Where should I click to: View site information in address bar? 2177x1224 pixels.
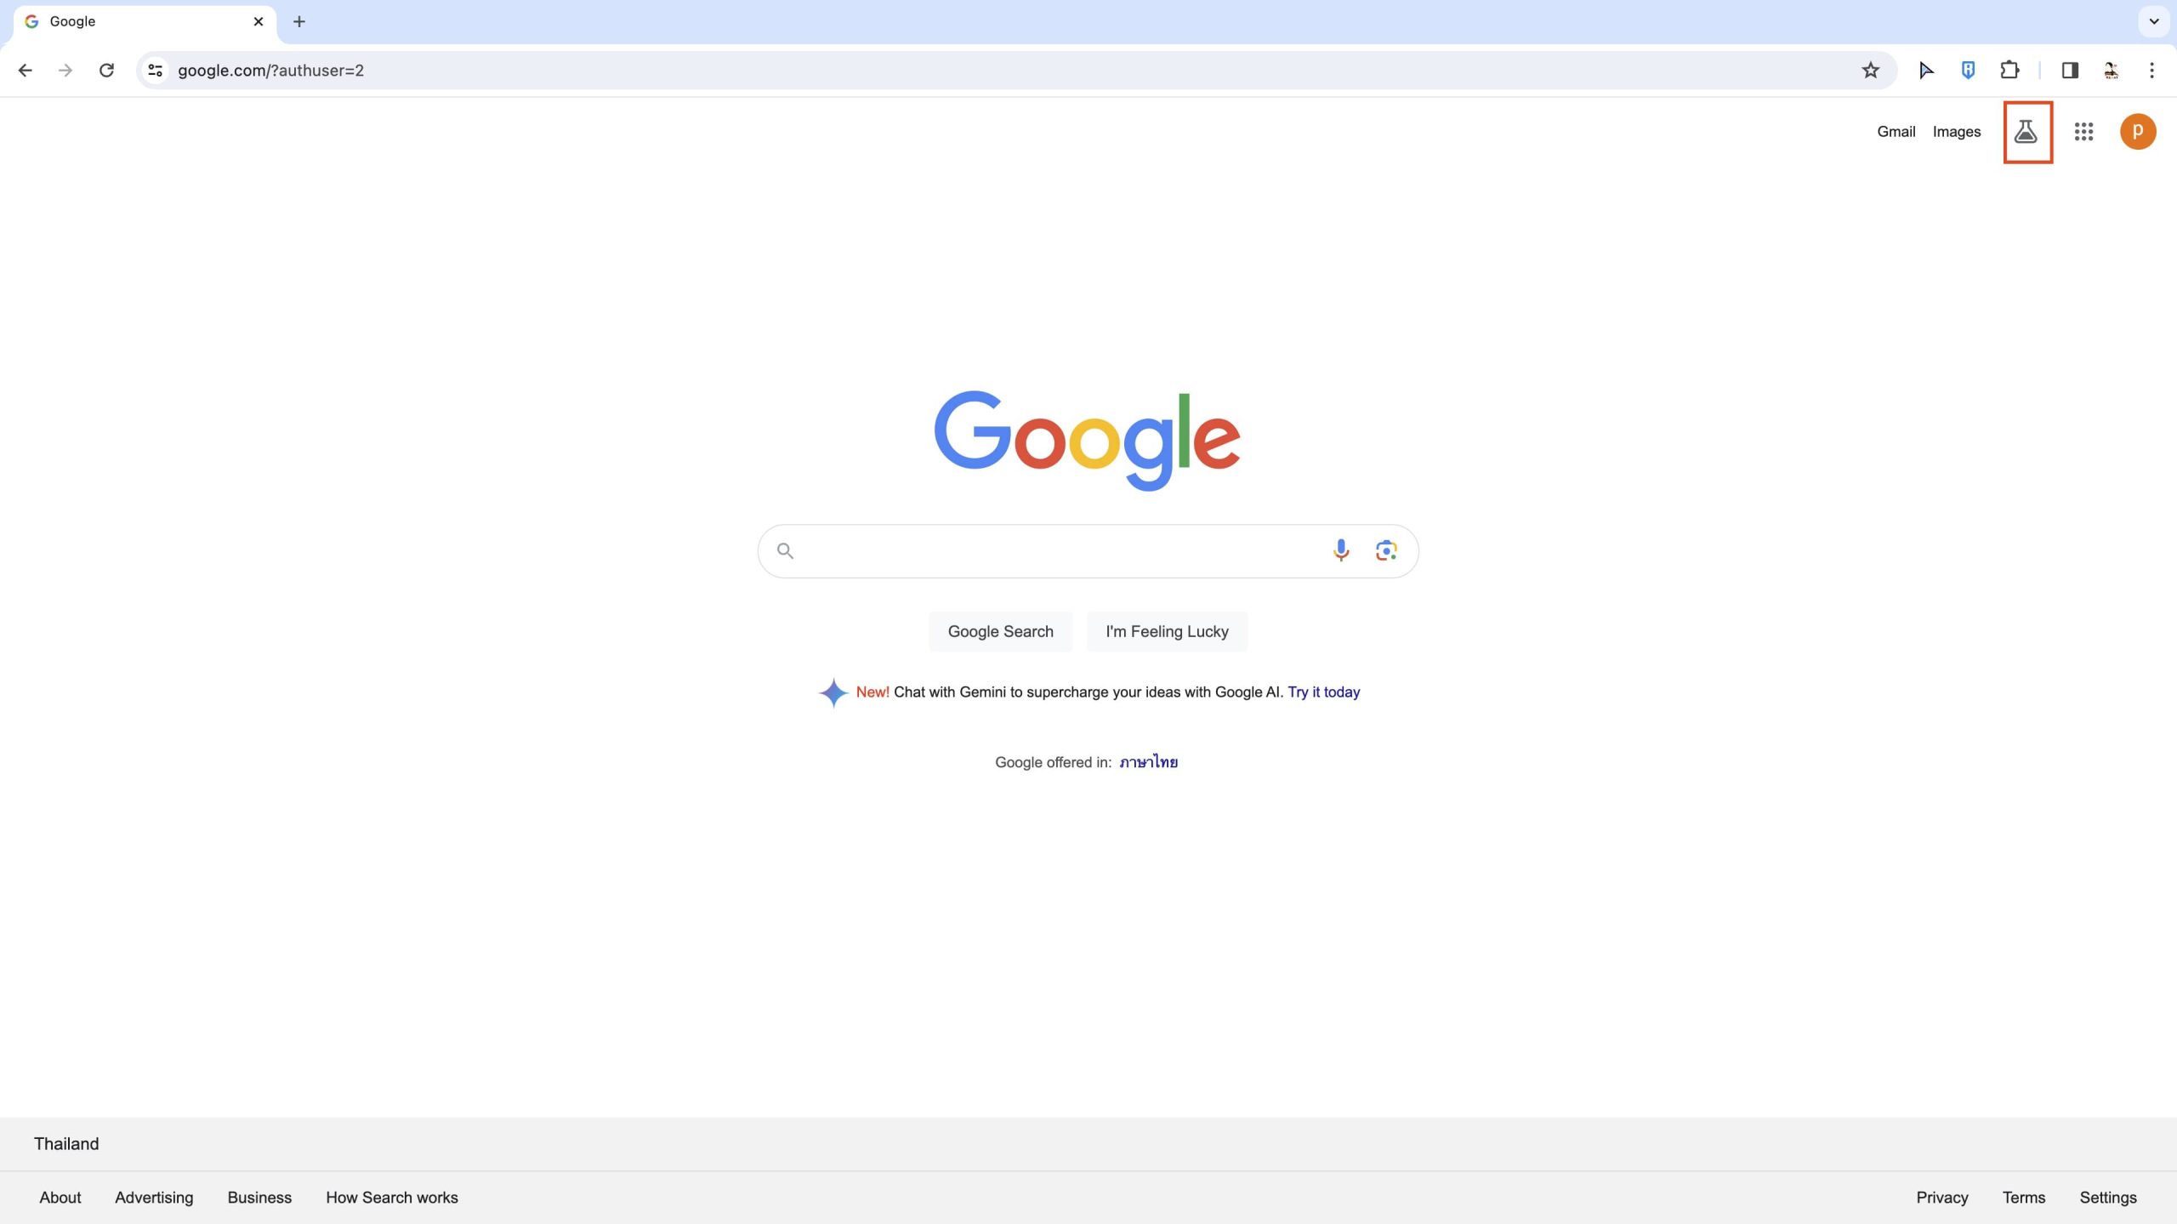coord(156,71)
